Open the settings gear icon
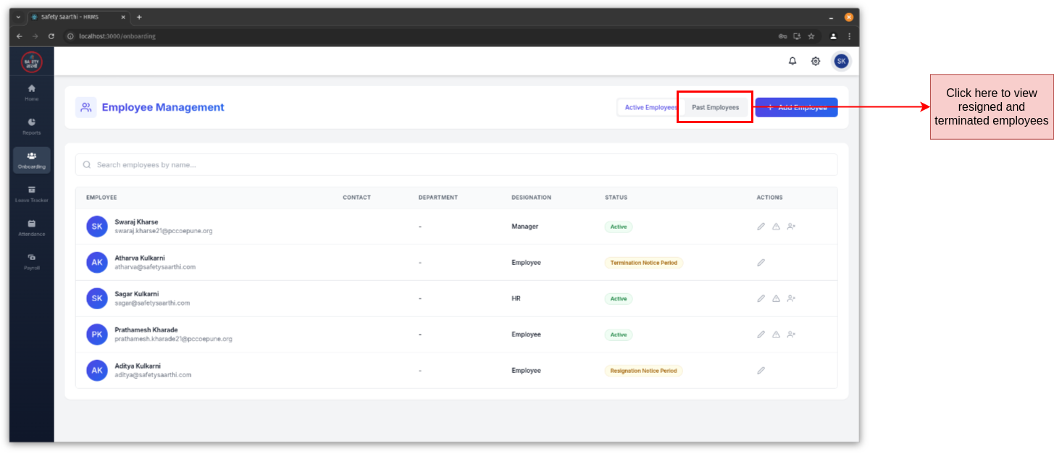 tap(816, 62)
